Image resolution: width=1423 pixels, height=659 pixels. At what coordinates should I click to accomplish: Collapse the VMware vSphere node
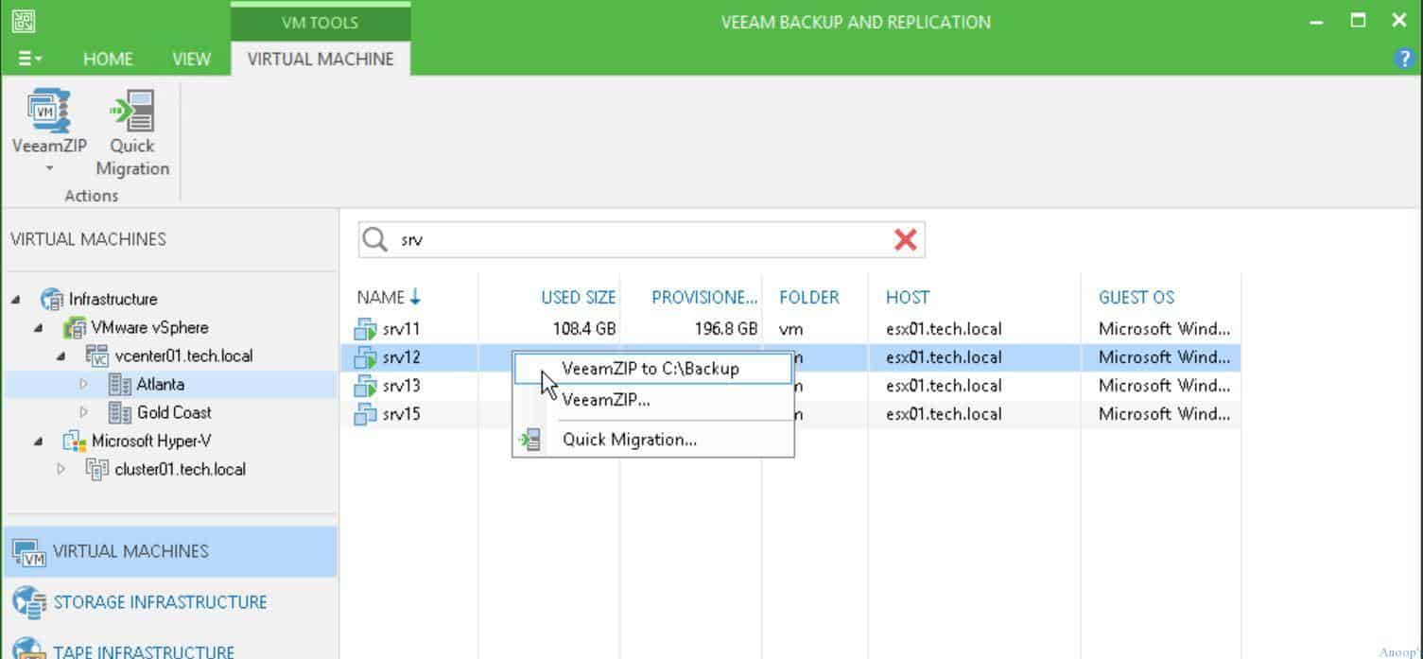click(39, 328)
